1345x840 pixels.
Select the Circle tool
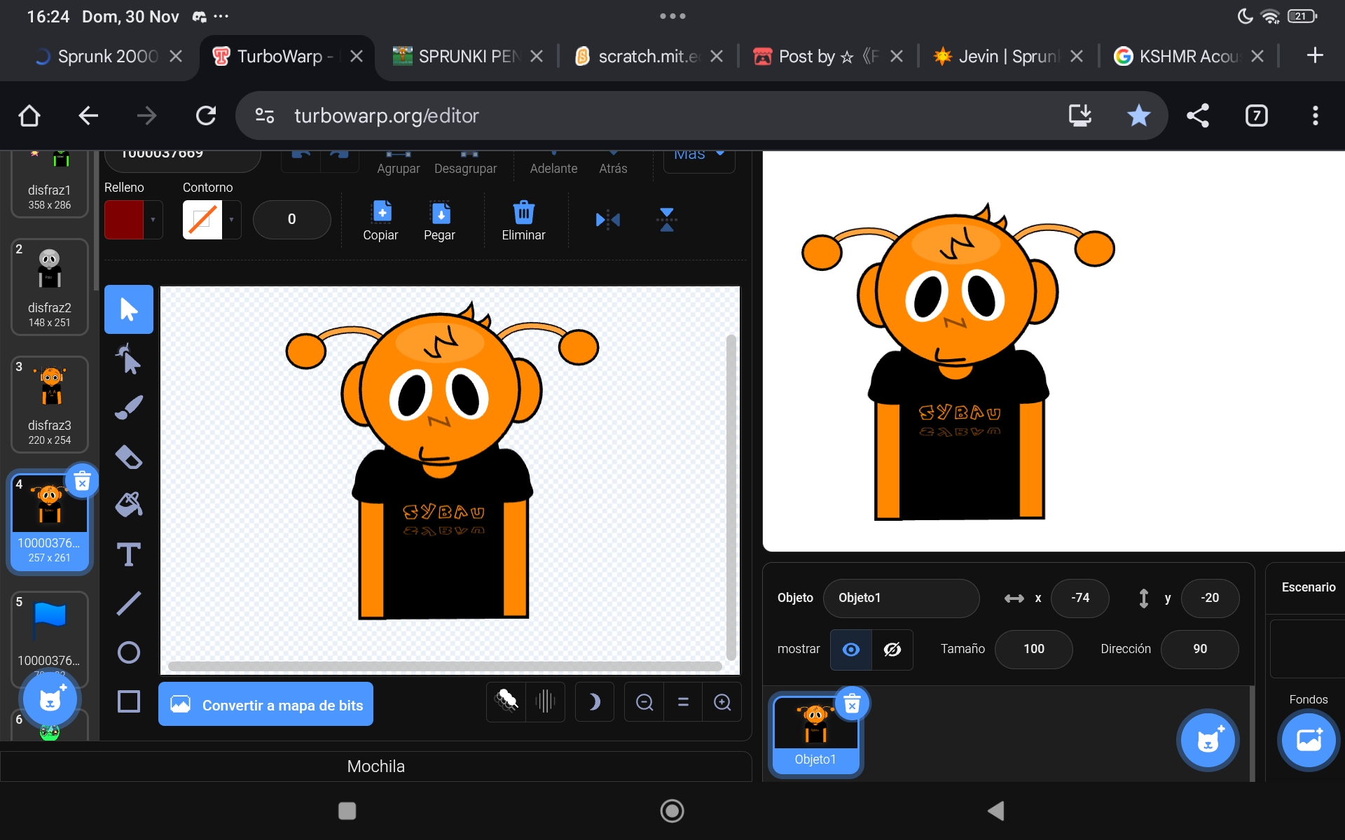128,652
